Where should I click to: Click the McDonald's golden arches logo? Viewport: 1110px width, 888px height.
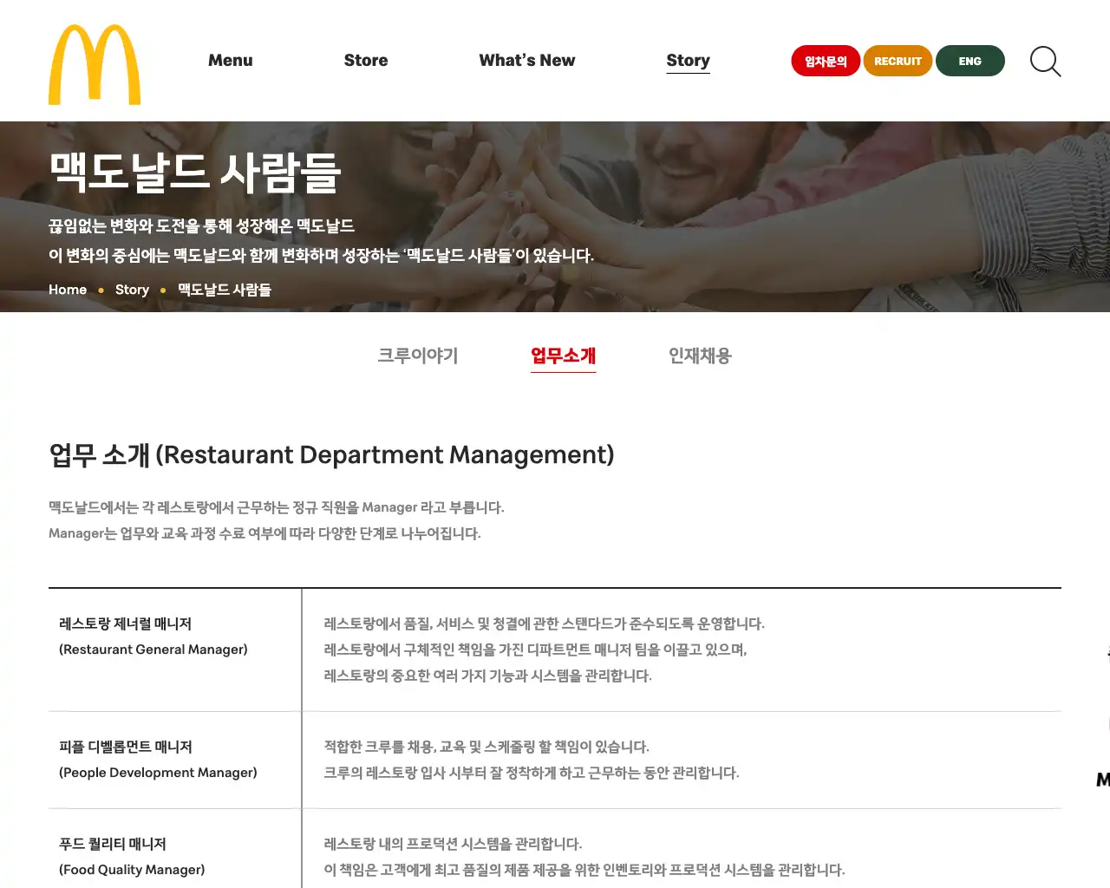click(x=95, y=64)
